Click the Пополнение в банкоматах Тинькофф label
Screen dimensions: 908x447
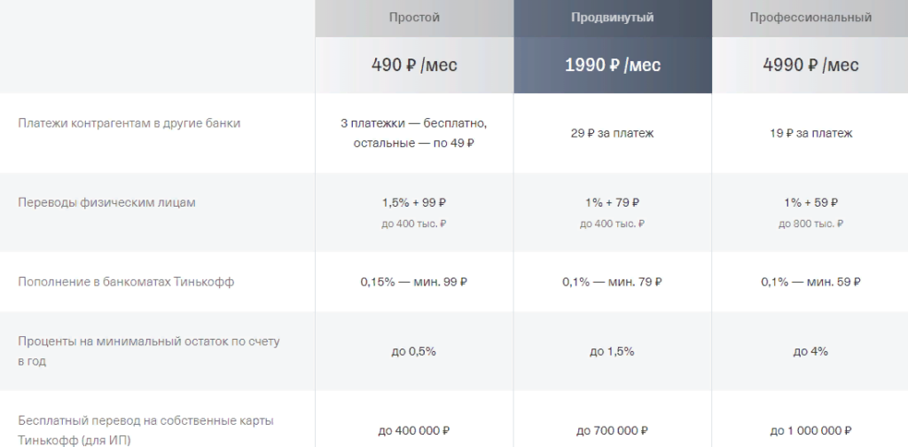[126, 282]
